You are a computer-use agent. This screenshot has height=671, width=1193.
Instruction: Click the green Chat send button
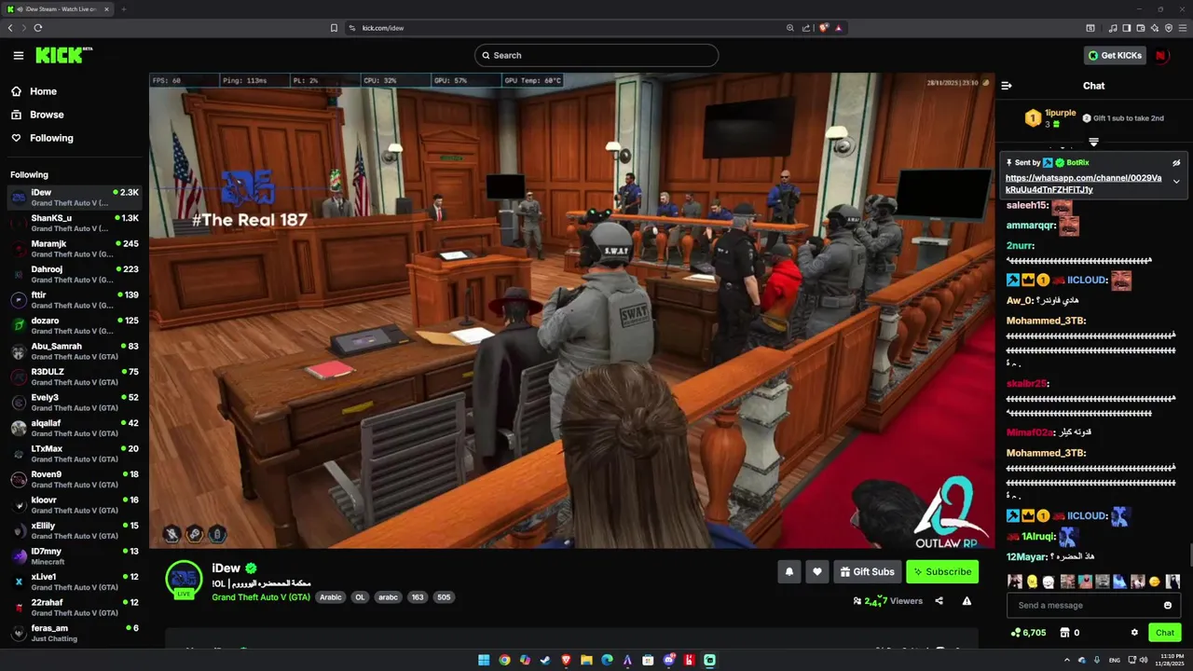tap(1165, 633)
